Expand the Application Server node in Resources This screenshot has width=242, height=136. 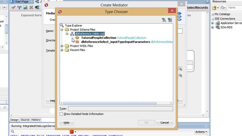213,23
